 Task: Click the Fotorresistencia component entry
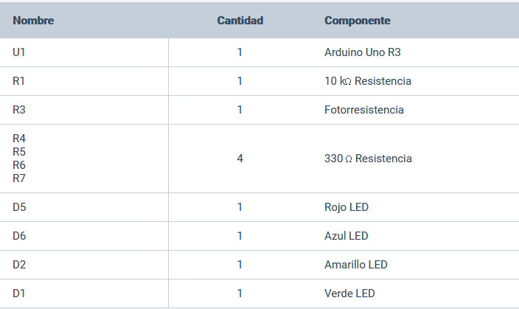[x=363, y=110]
